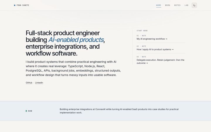Screen dimensions: 211x132
Task: Visit the LinkedIn profile link
Action: tap(39, 83)
